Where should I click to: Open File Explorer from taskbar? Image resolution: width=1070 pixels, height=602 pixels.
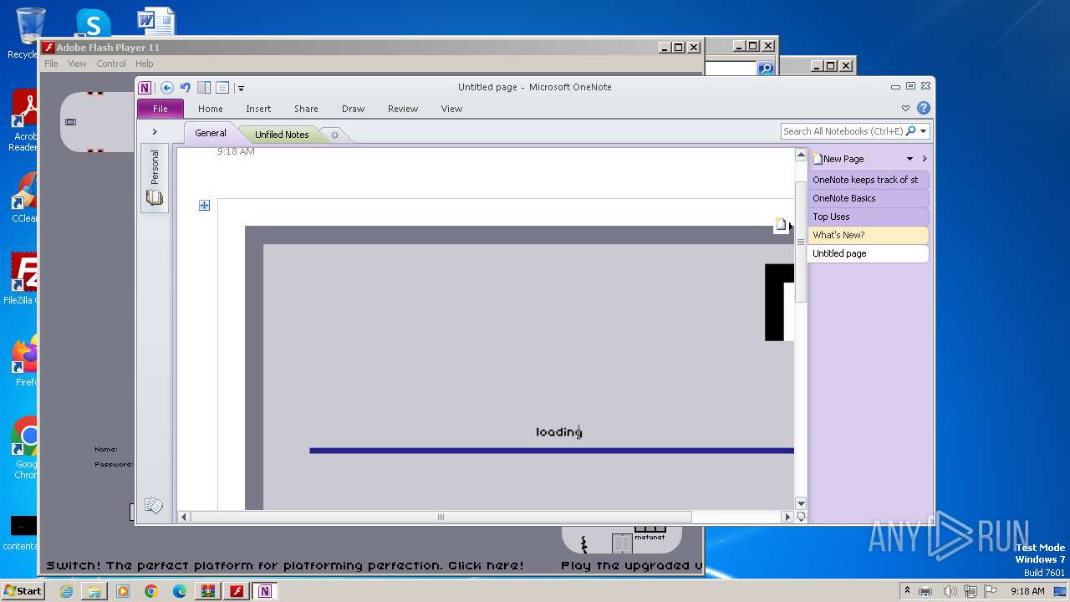coord(94,591)
